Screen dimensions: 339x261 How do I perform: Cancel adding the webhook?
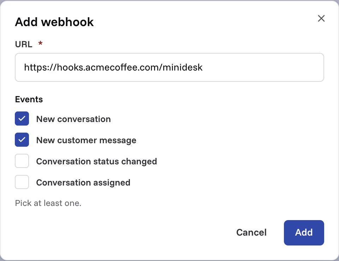click(x=251, y=233)
